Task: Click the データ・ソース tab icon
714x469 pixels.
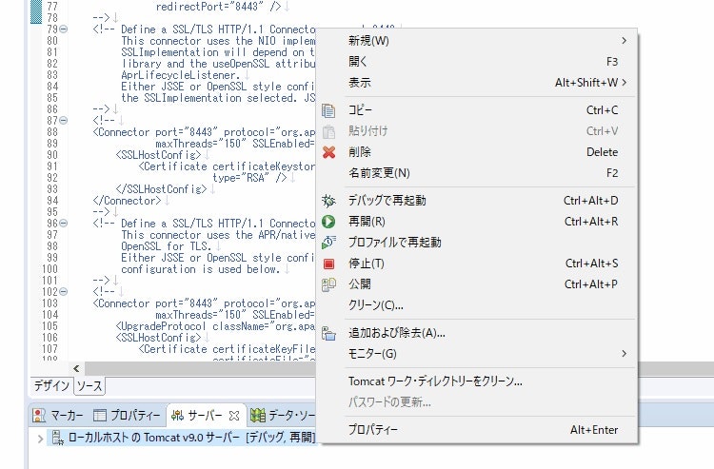Action: coord(258,415)
